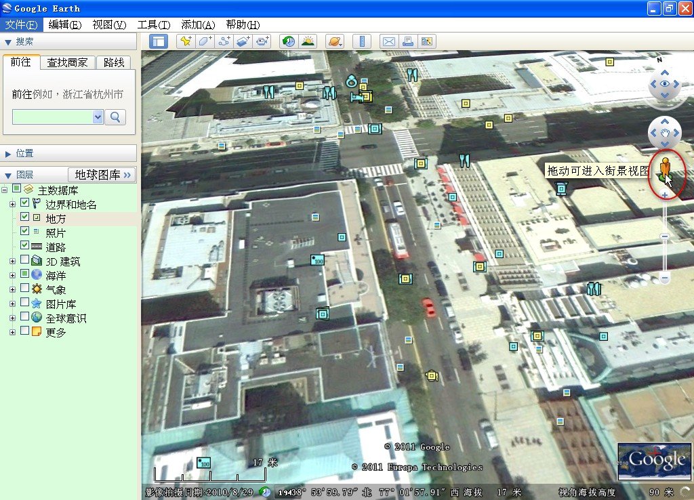Show historical imagery with the clock icon
This screenshot has width=694, height=500.
pyautogui.click(x=288, y=41)
